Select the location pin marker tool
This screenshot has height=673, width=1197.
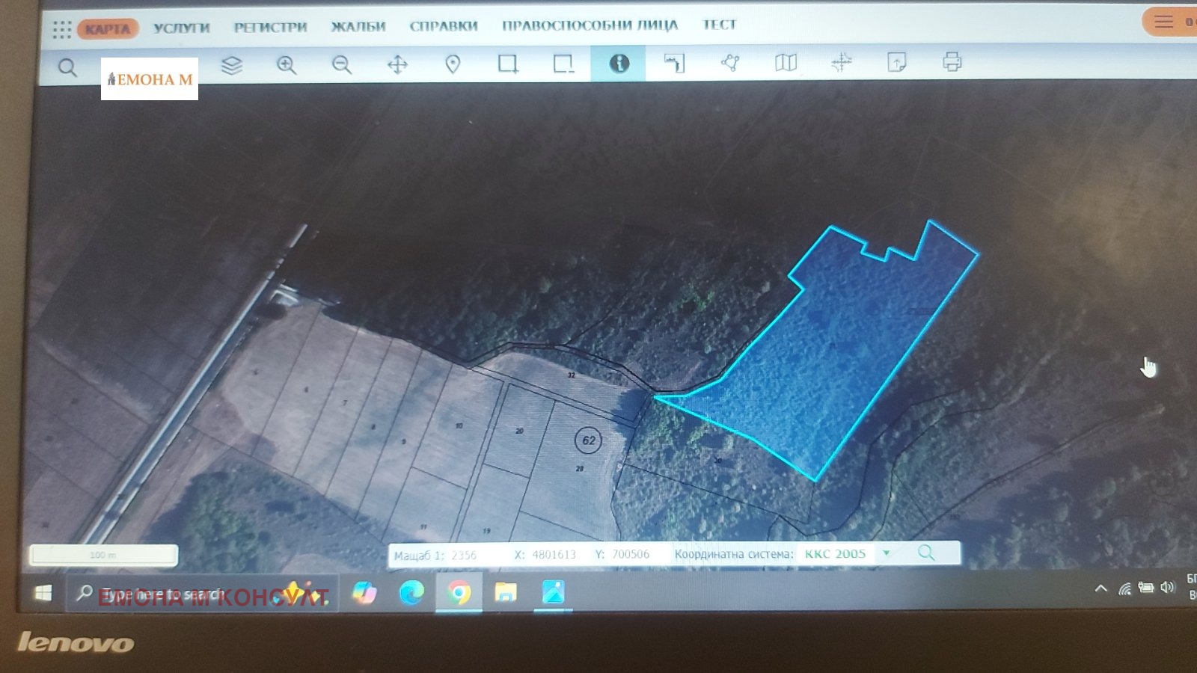pos(453,64)
